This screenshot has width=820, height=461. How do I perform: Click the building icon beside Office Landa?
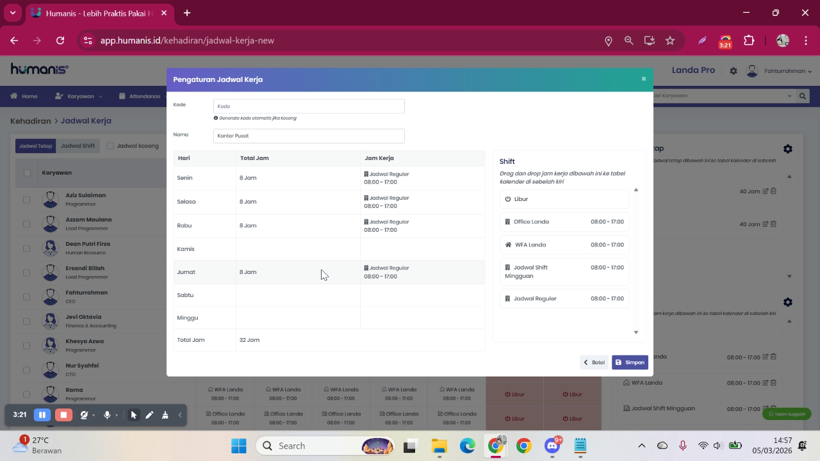click(507, 222)
